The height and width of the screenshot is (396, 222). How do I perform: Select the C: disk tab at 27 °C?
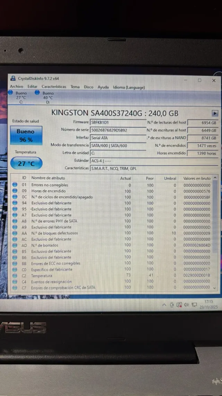point(21,97)
